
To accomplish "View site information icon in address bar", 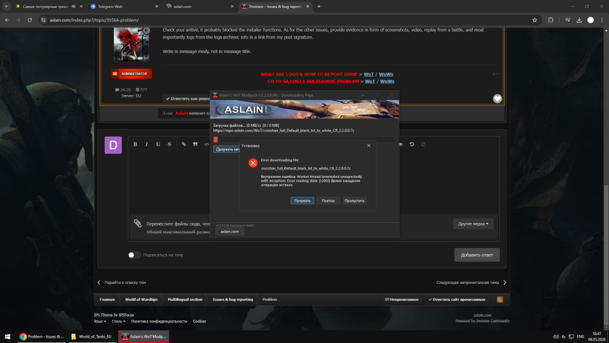I will click(43, 20).
